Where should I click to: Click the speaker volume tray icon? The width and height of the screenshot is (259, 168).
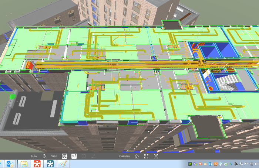(x=256, y=164)
